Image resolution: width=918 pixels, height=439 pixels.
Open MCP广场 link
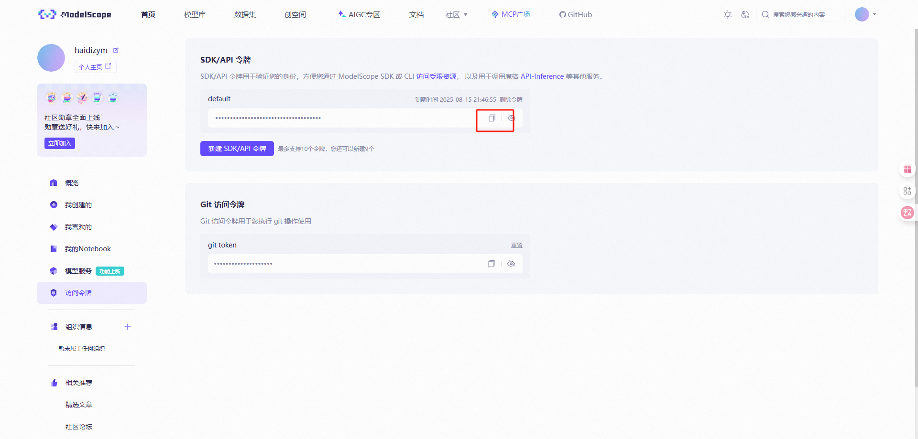coord(511,14)
